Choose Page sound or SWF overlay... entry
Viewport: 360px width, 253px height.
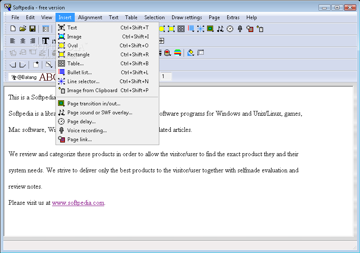pyautogui.click(x=107, y=112)
